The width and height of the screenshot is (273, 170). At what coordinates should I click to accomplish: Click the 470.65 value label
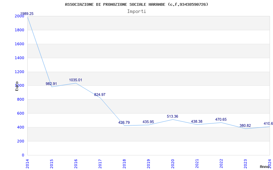point(221,119)
